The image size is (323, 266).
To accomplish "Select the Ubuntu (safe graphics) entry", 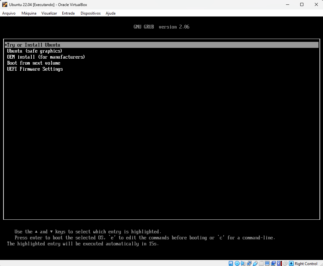I will 34,51.
